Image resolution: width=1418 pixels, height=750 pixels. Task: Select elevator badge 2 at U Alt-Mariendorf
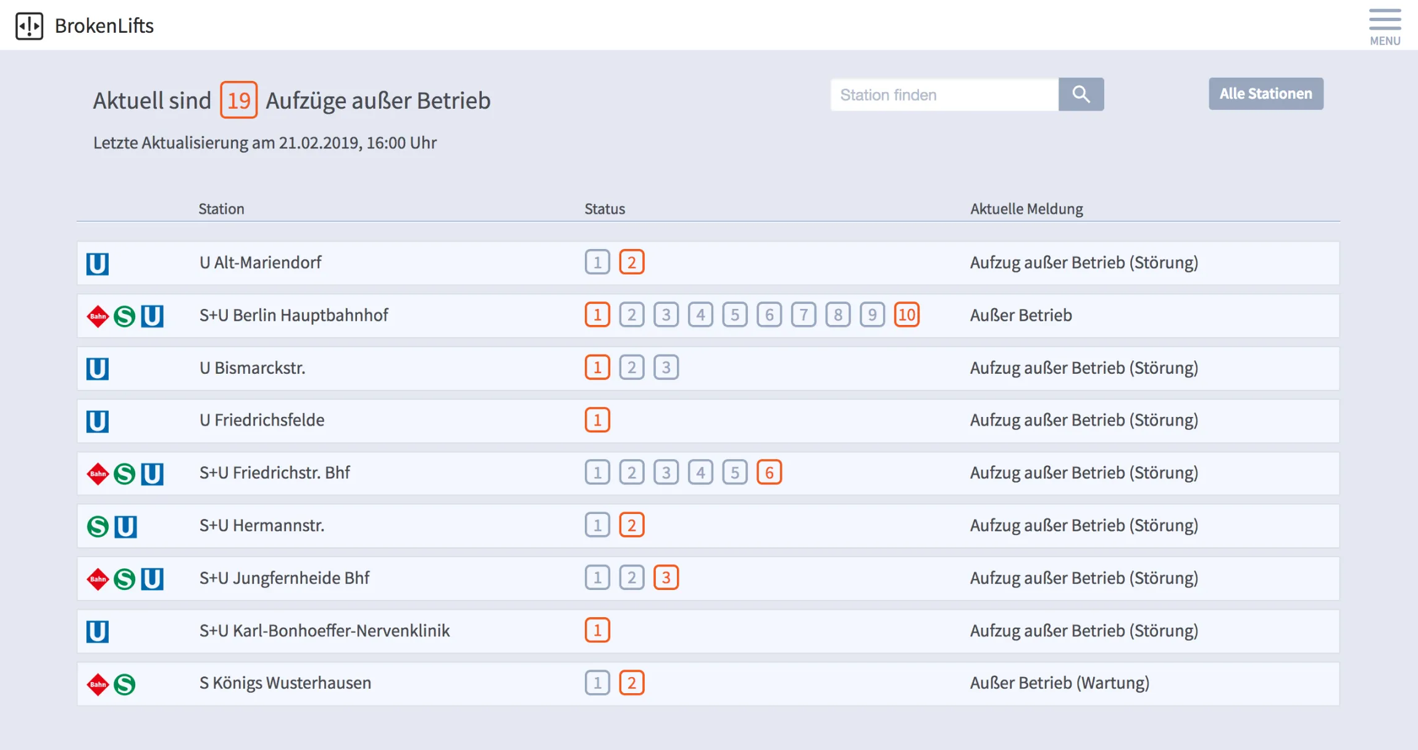631,263
